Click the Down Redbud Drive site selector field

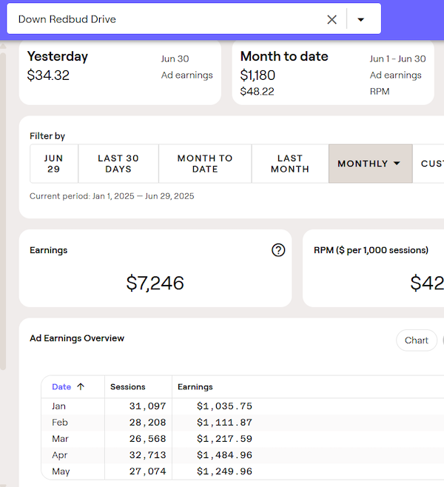point(194,19)
